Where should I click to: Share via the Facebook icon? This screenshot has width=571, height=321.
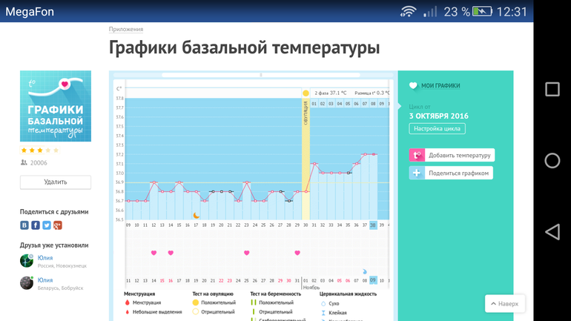36,225
